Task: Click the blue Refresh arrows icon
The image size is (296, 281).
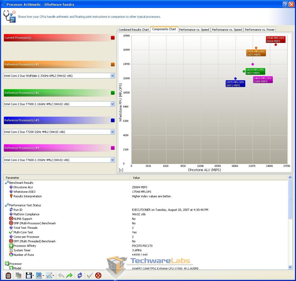Action: (80, 275)
